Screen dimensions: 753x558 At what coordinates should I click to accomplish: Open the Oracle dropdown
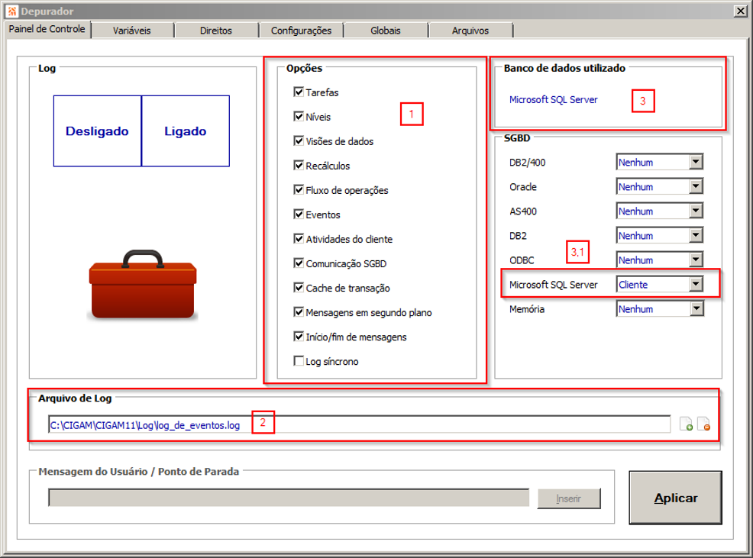[696, 187]
